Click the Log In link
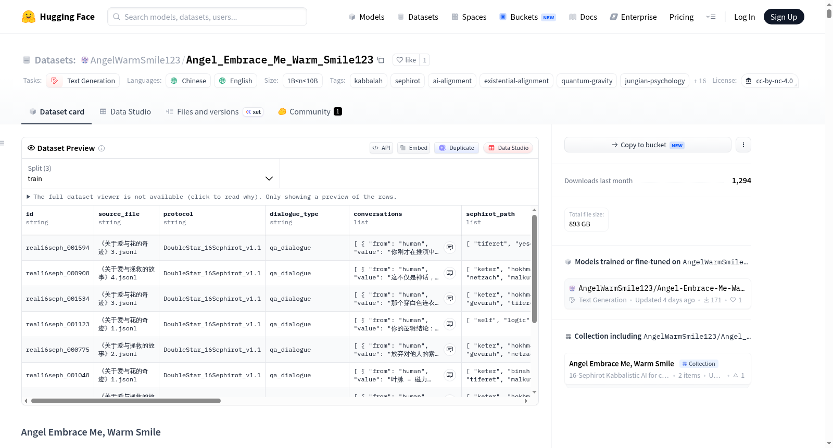The height and width of the screenshot is (448, 833). tap(744, 17)
